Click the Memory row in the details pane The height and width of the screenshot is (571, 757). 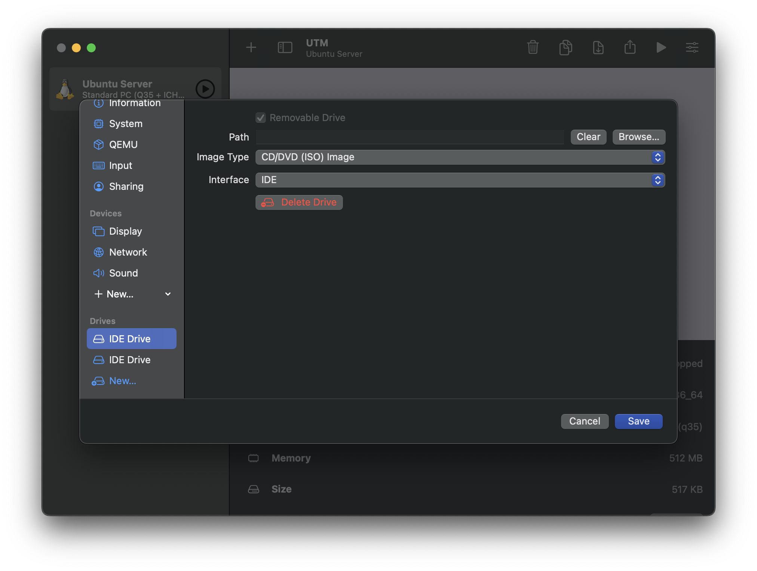coord(475,458)
